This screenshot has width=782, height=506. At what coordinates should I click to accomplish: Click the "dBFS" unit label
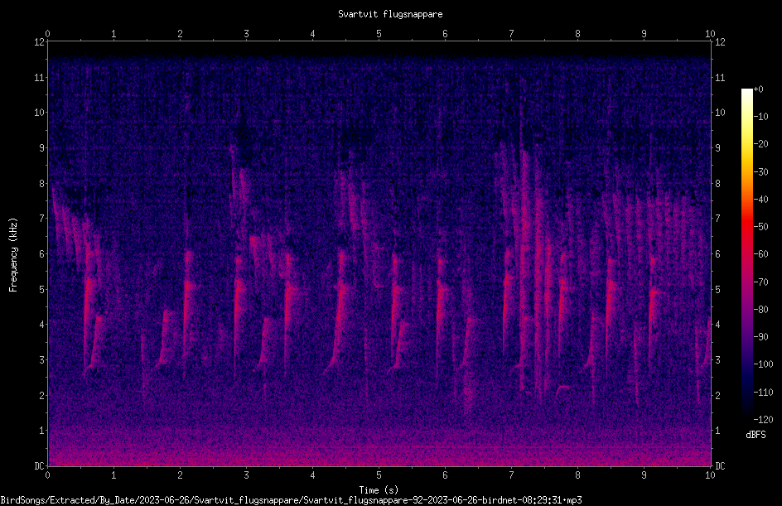pos(755,435)
